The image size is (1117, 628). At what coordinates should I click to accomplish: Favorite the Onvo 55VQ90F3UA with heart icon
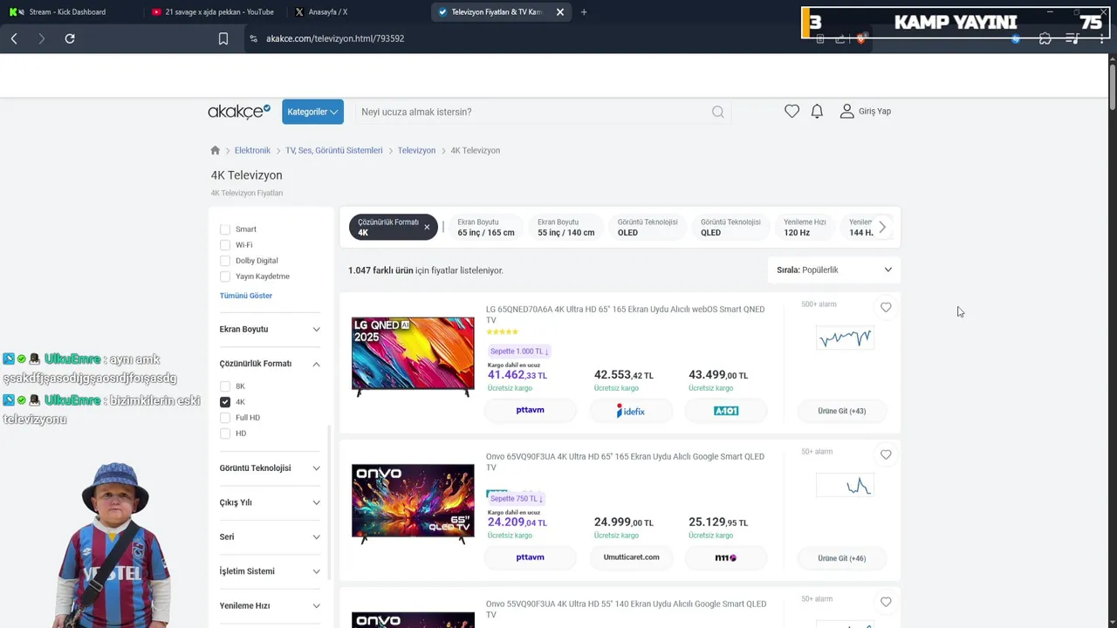(886, 602)
